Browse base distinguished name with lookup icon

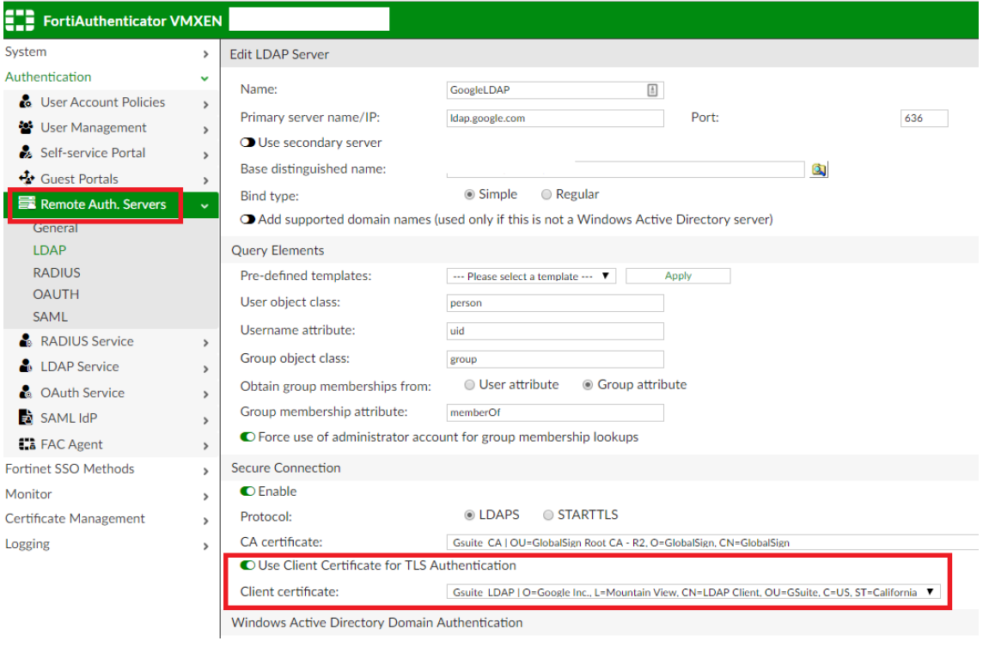point(819,169)
